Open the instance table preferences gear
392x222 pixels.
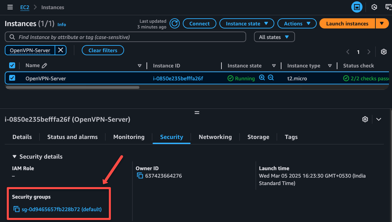(384, 52)
